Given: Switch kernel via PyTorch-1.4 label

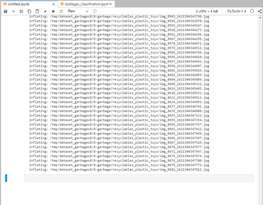Looking at the screenshot, I should pos(236,11).
